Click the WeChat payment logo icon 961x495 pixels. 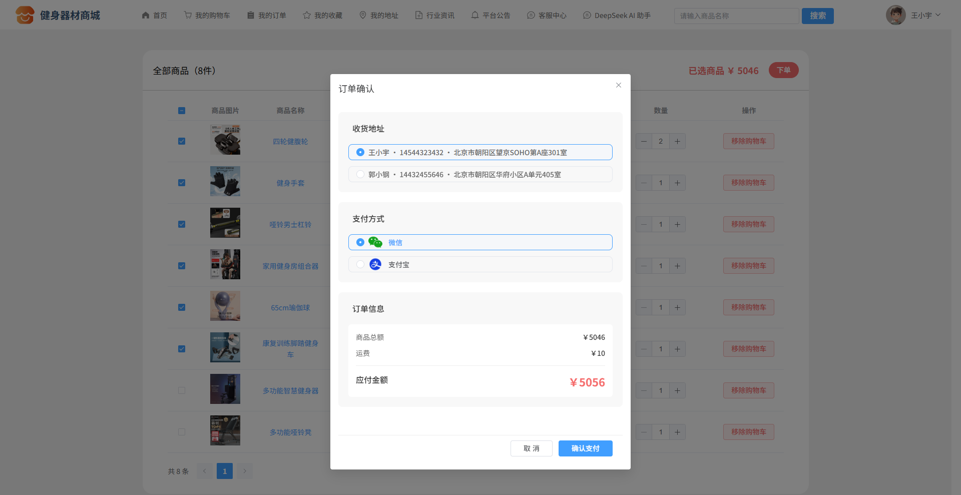375,242
